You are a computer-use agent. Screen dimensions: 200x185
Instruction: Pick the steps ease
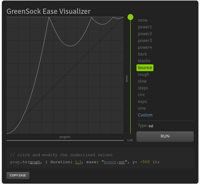143,88
